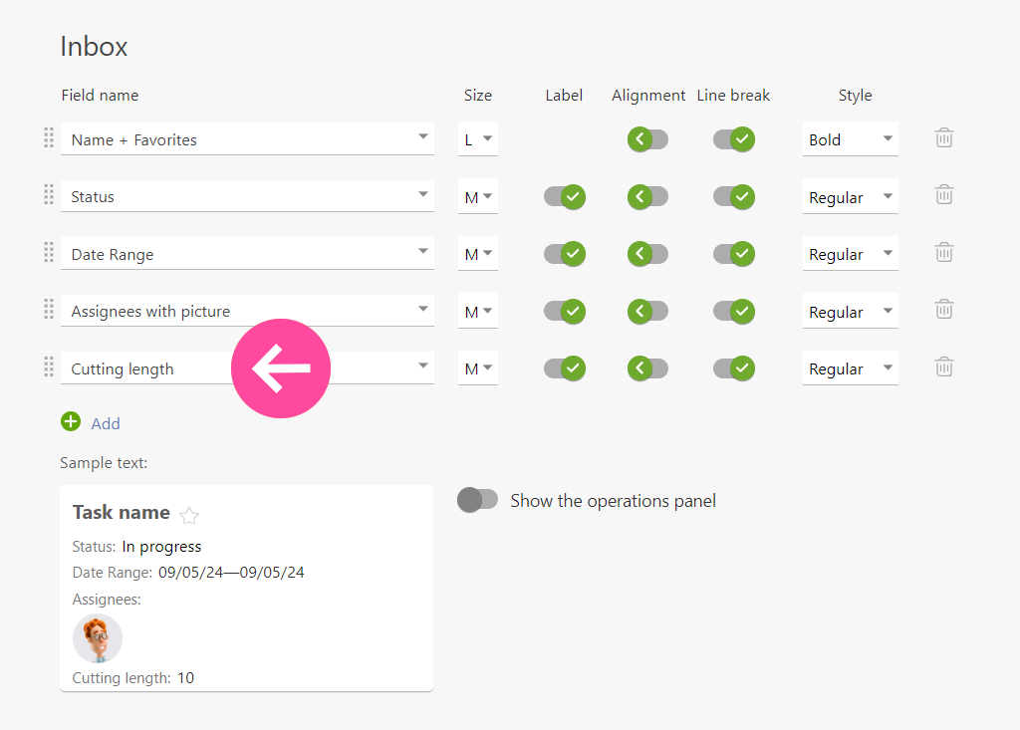Open Regular style dropdown for Date Range
Viewport: 1020px width, 730px height.
pos(851,253)
